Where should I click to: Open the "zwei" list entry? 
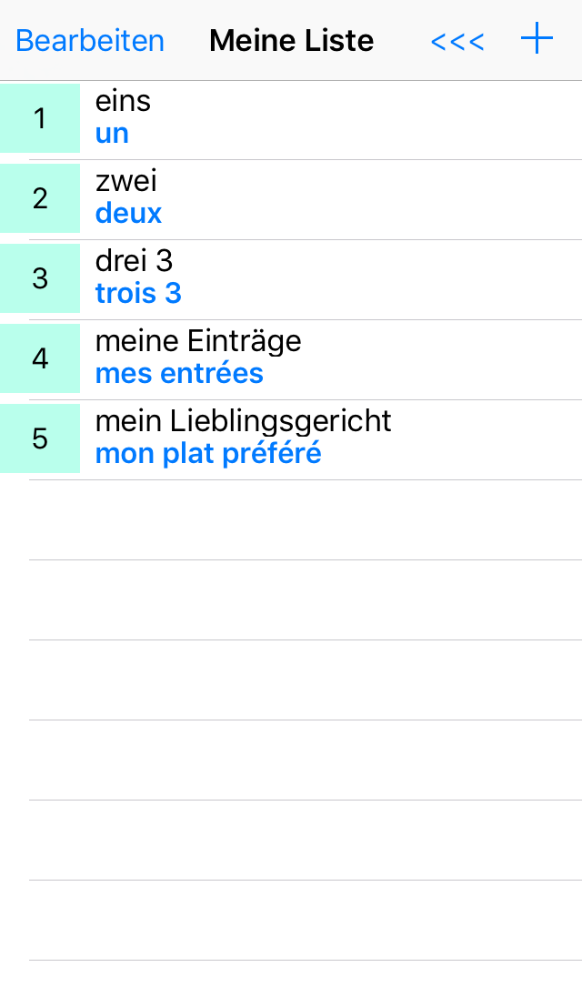(126, 181)
